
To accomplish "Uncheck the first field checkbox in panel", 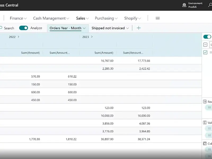I will [x=205, y=52].
